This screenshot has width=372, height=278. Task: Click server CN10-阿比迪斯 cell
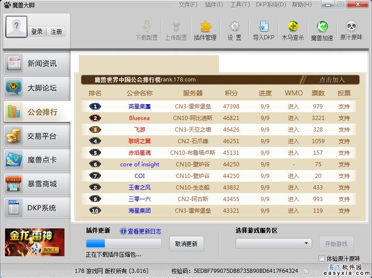tap(192, 118)
